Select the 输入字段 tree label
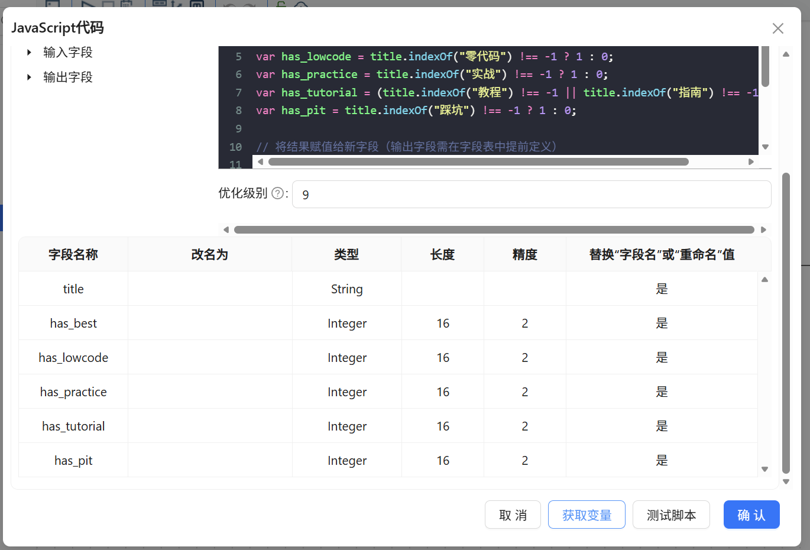The height and width of the screenshot is (550, 810). tap(68, 53)
